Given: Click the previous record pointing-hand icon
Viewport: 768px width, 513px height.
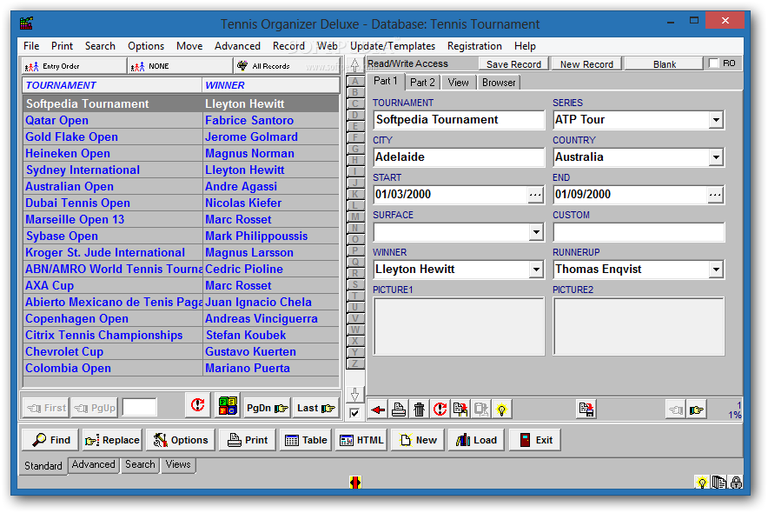Looking at the screenshot, I should coord(676,410).
